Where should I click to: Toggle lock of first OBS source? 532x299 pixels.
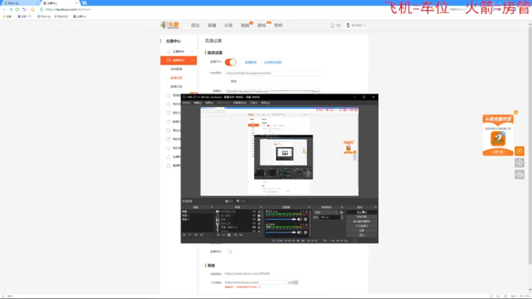click(259, 211)
